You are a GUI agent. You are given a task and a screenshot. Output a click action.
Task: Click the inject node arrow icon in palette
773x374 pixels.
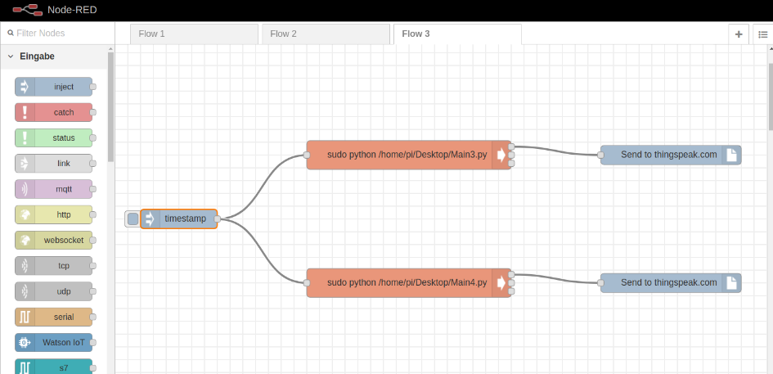25,87
